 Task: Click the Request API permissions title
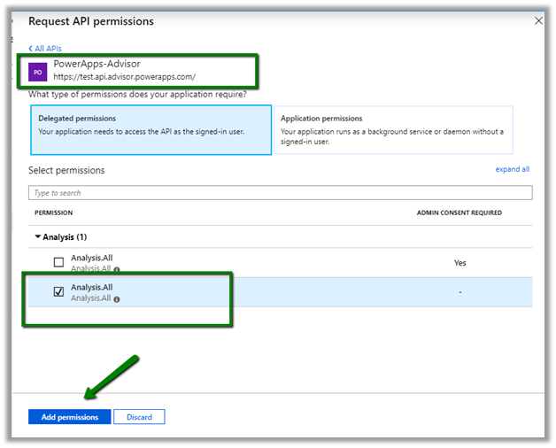point(91,21)
